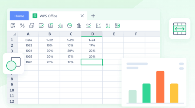Click the bright green bar in chart
Screen dimensions: 195x108
point(146,93)
